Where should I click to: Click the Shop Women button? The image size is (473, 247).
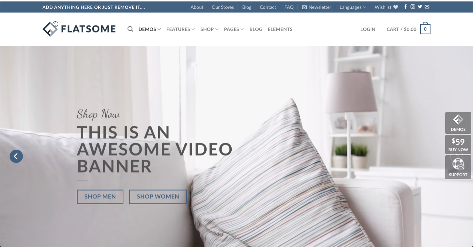click(158, 196)
